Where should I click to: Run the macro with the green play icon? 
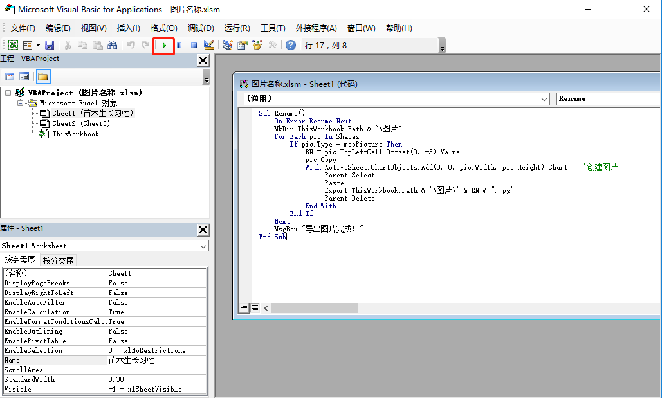(164, 45)
